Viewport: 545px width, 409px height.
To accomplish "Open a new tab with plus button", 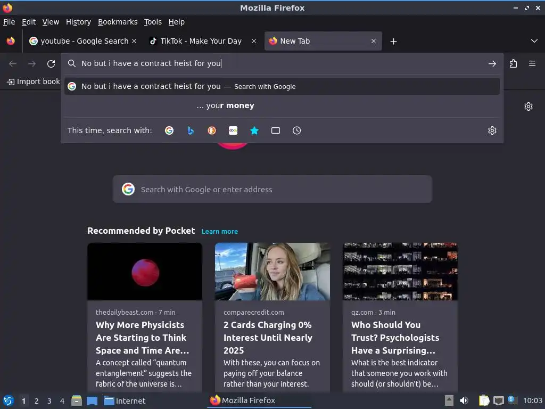I will (393, 42).
